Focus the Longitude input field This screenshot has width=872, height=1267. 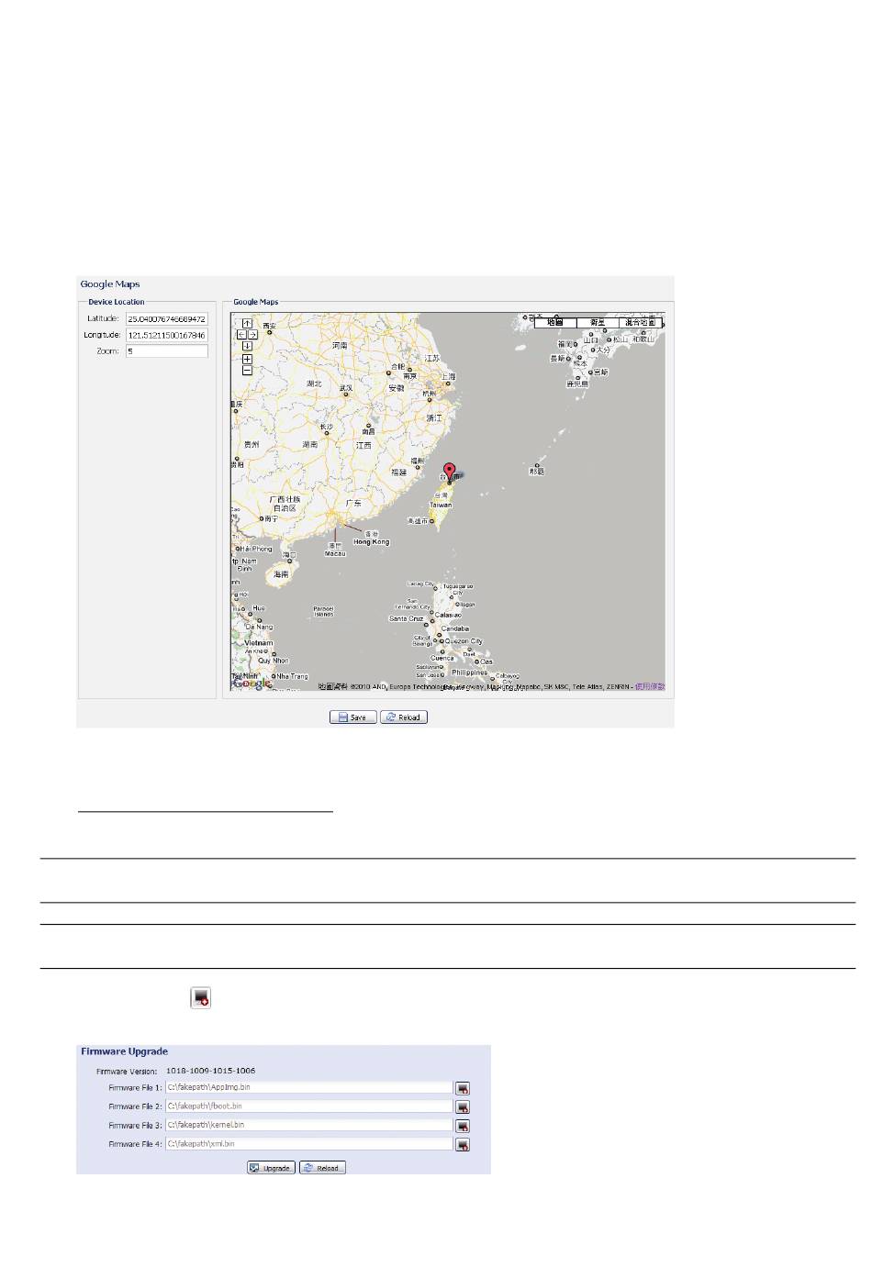[x=167, y=336]
